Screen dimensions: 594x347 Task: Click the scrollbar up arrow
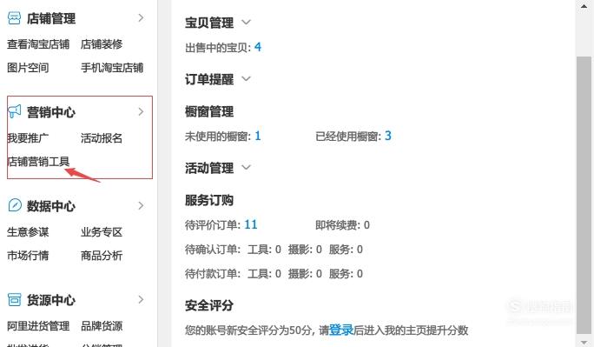tap(584, 6)
